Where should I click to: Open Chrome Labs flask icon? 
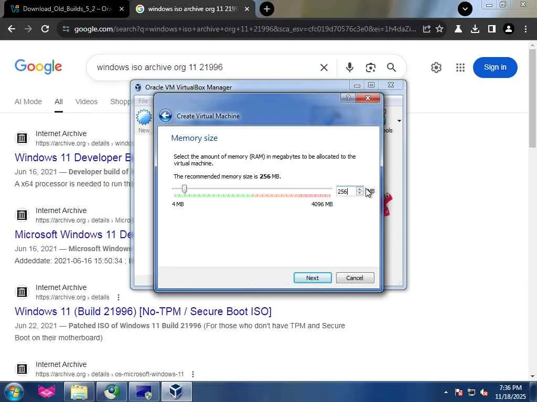pyautogui.click(x=458, y=29)
